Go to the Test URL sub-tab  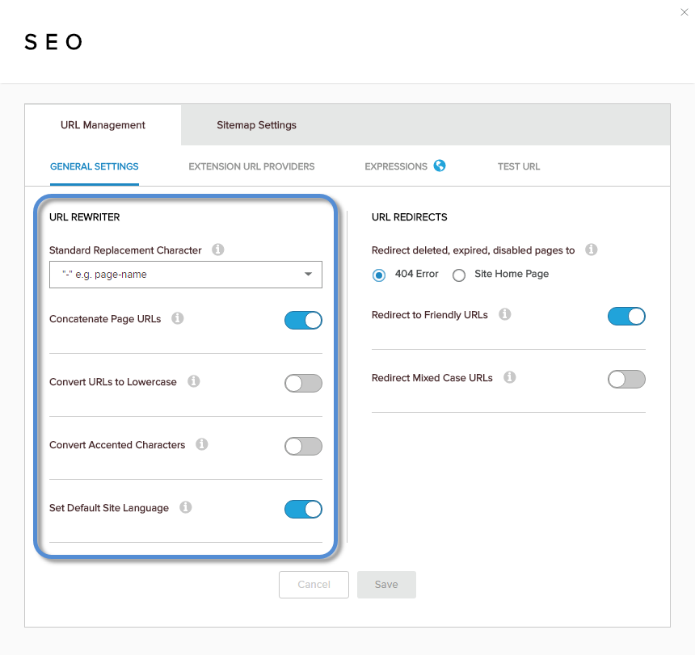tap(519, 166)
